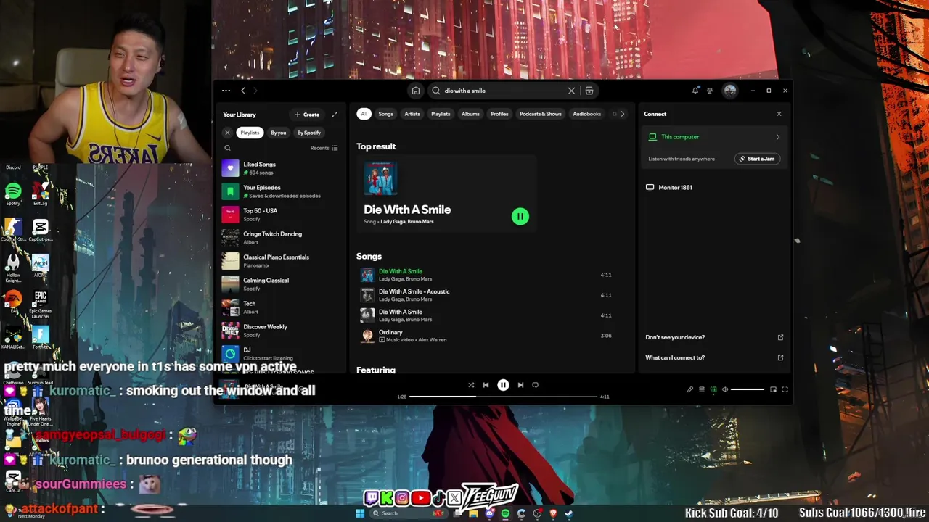Open the profile avatar menu
This screenshot has height=522, width=929.
(730, 91)
